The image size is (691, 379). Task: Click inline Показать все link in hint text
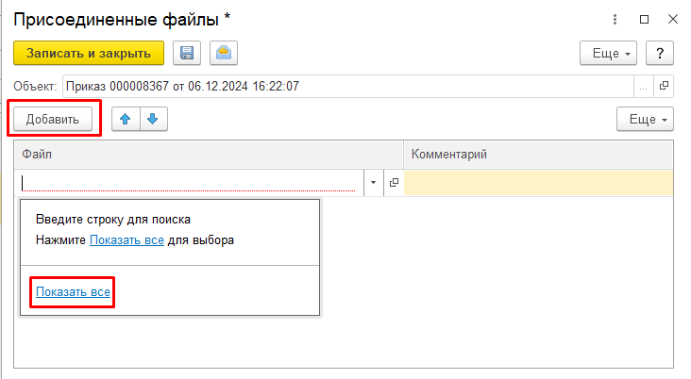coord(126,240)
